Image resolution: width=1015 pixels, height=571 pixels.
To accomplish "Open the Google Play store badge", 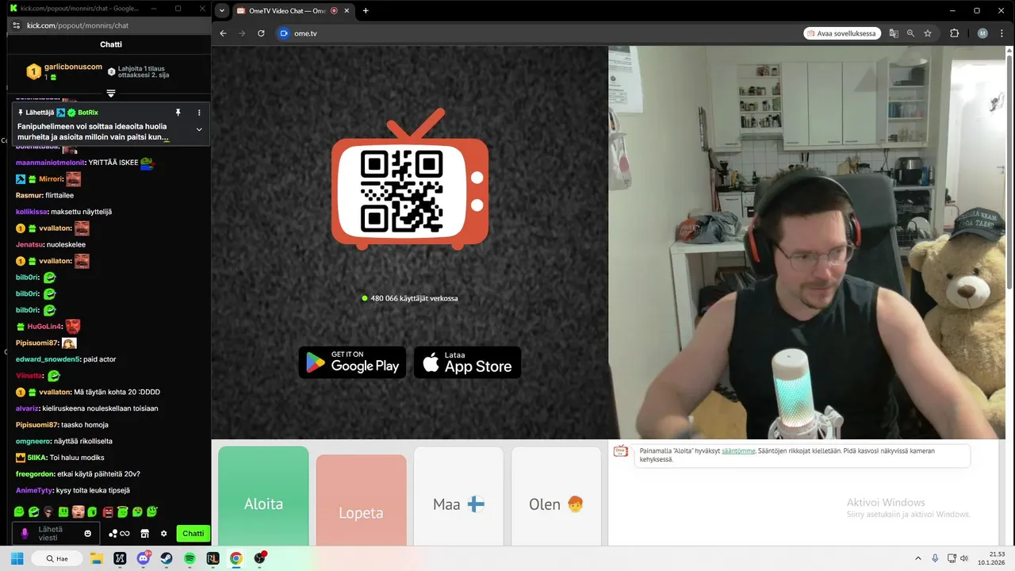I will click(352, 362).
